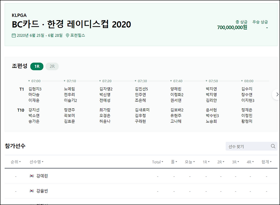Screen dimensions: 280x205
Task: Click player name 이재윤
Action: click(x=34, y=100)
